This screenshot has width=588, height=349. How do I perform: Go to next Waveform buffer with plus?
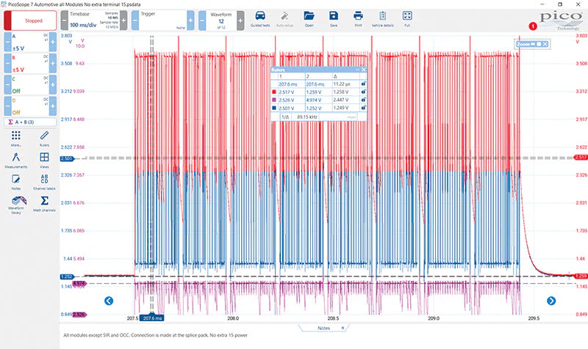point(240,21)
